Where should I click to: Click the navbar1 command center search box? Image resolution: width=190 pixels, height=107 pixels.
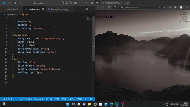click(40, 3)
